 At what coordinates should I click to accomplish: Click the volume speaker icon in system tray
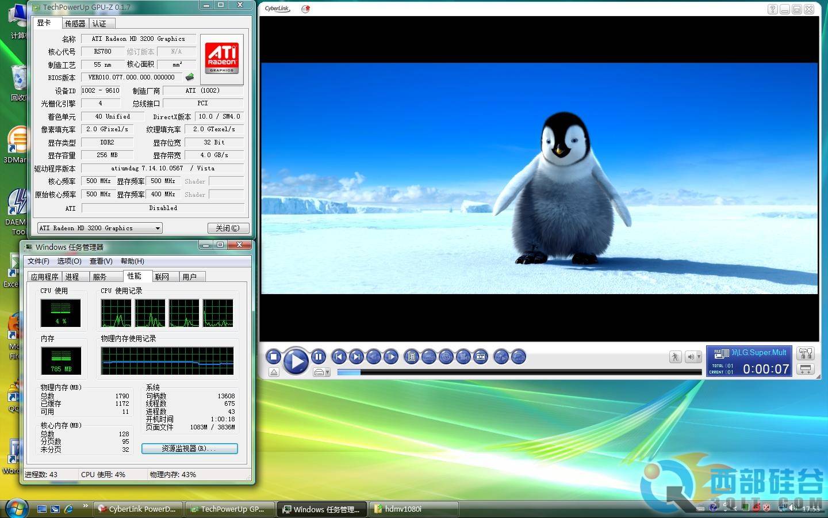[x=793, y=508]
